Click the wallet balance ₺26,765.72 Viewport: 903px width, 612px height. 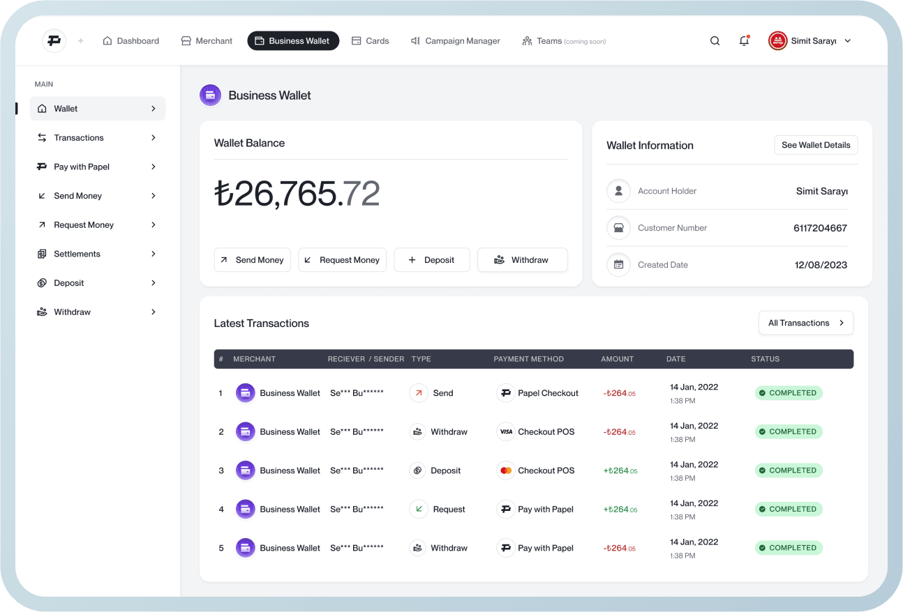coord(297,194)
